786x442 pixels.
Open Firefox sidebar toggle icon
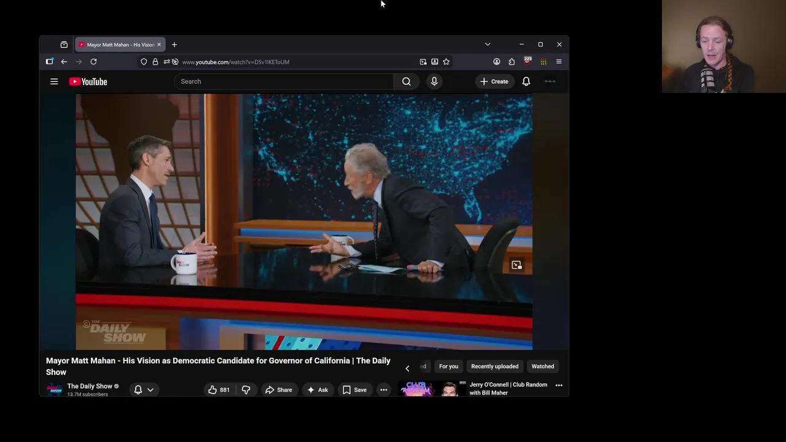coord(50,62)
